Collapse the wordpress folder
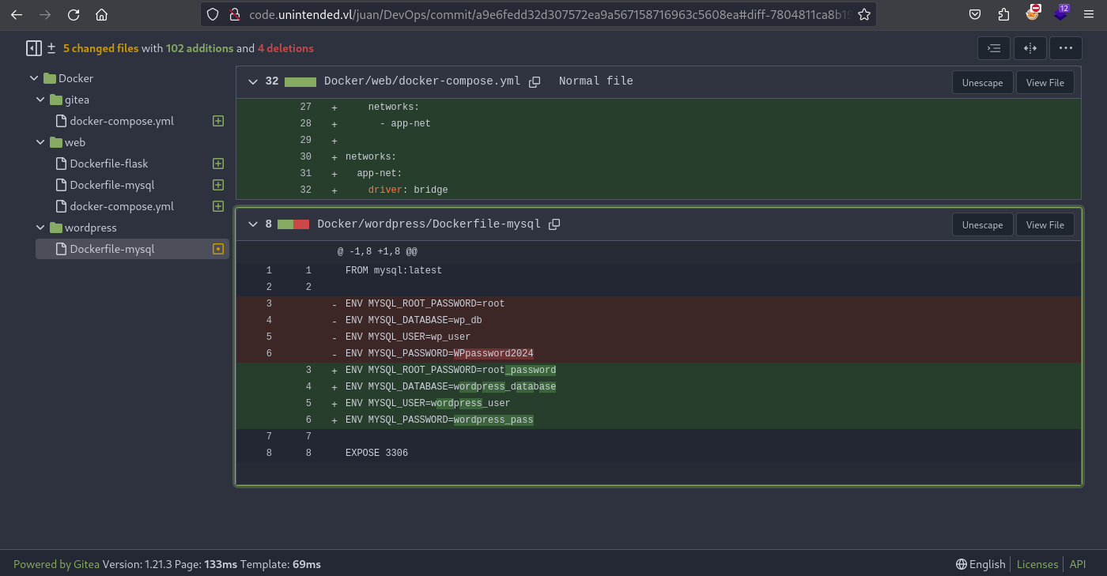The height and width of the screenshot is (576, 1107). 40,228
